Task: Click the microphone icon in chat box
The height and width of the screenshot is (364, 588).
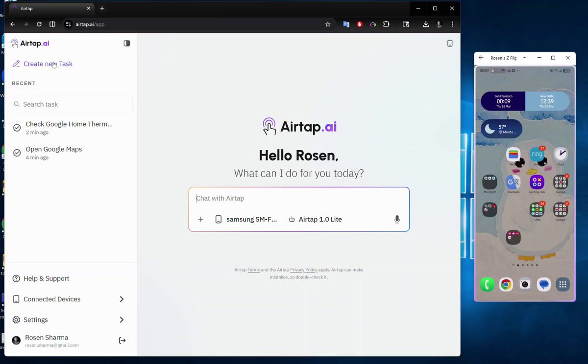Action: tap(397, 220)
